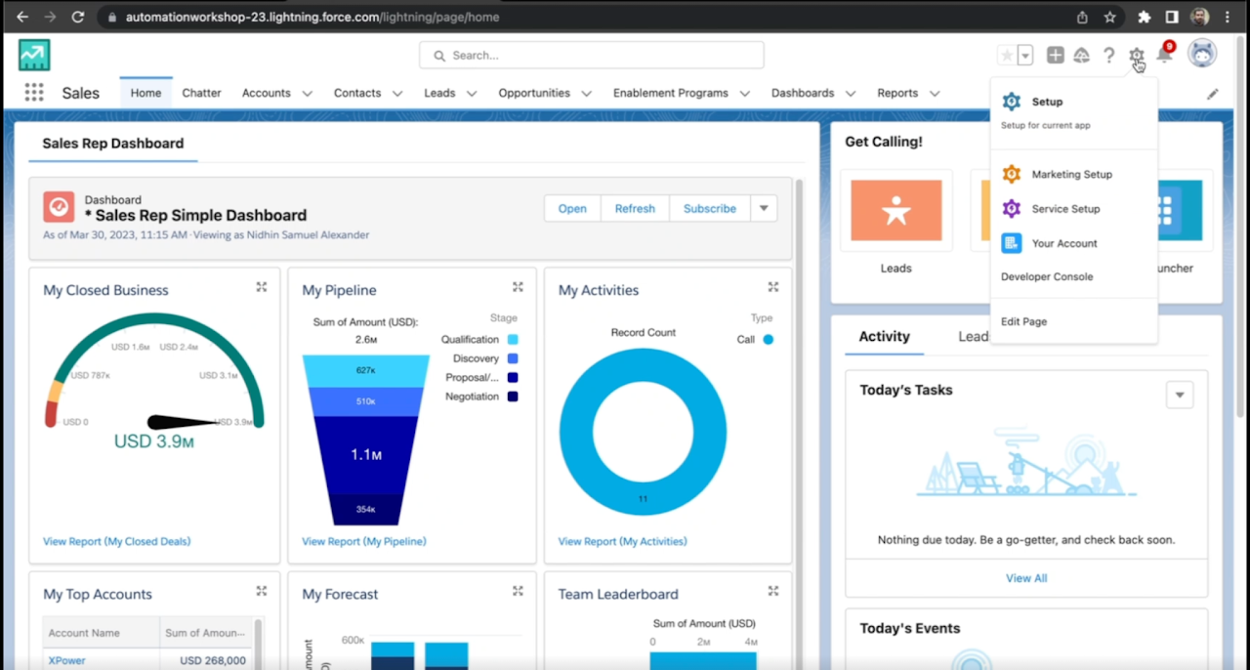Click the notifications bell icon
This screenshot has height=670, width=1250.
click(x=1164, y=56)
